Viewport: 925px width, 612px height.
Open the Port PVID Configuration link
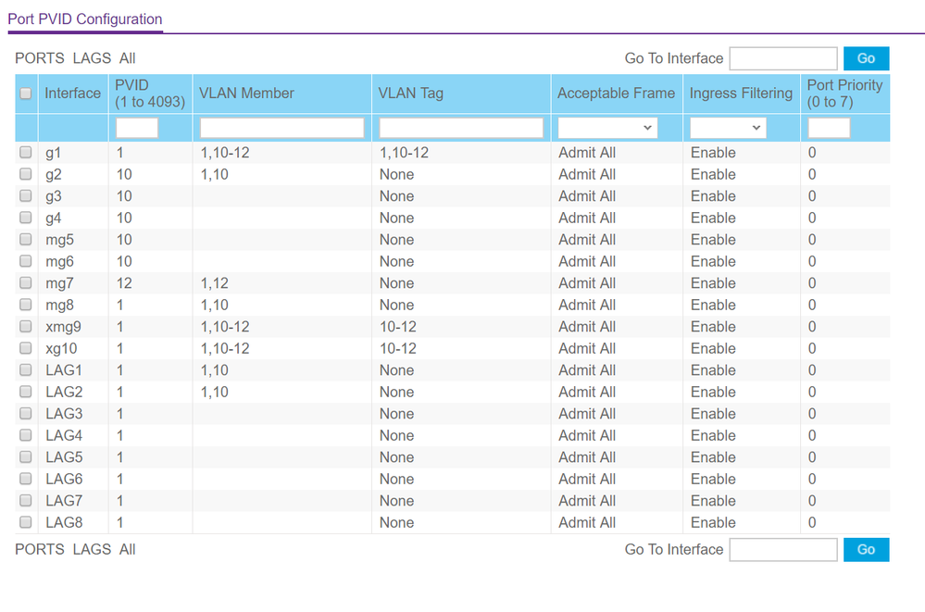tap(84, 19)
